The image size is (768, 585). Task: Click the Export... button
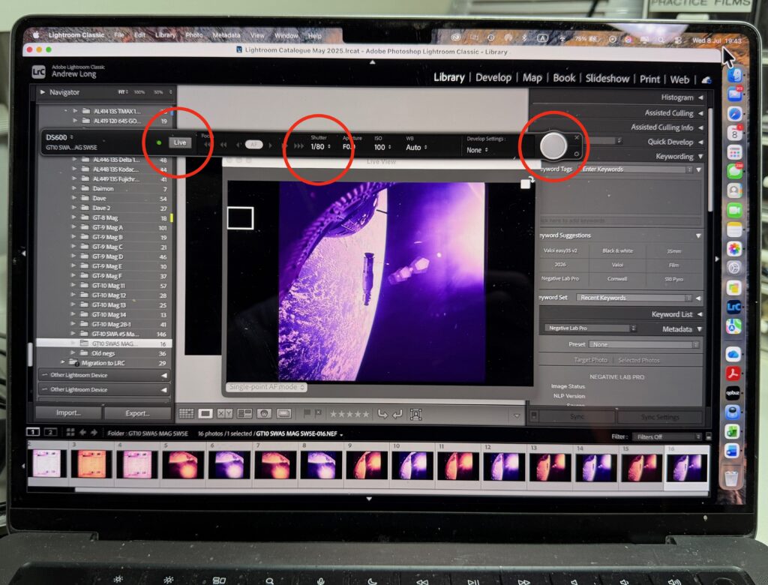tap(138, 413)
